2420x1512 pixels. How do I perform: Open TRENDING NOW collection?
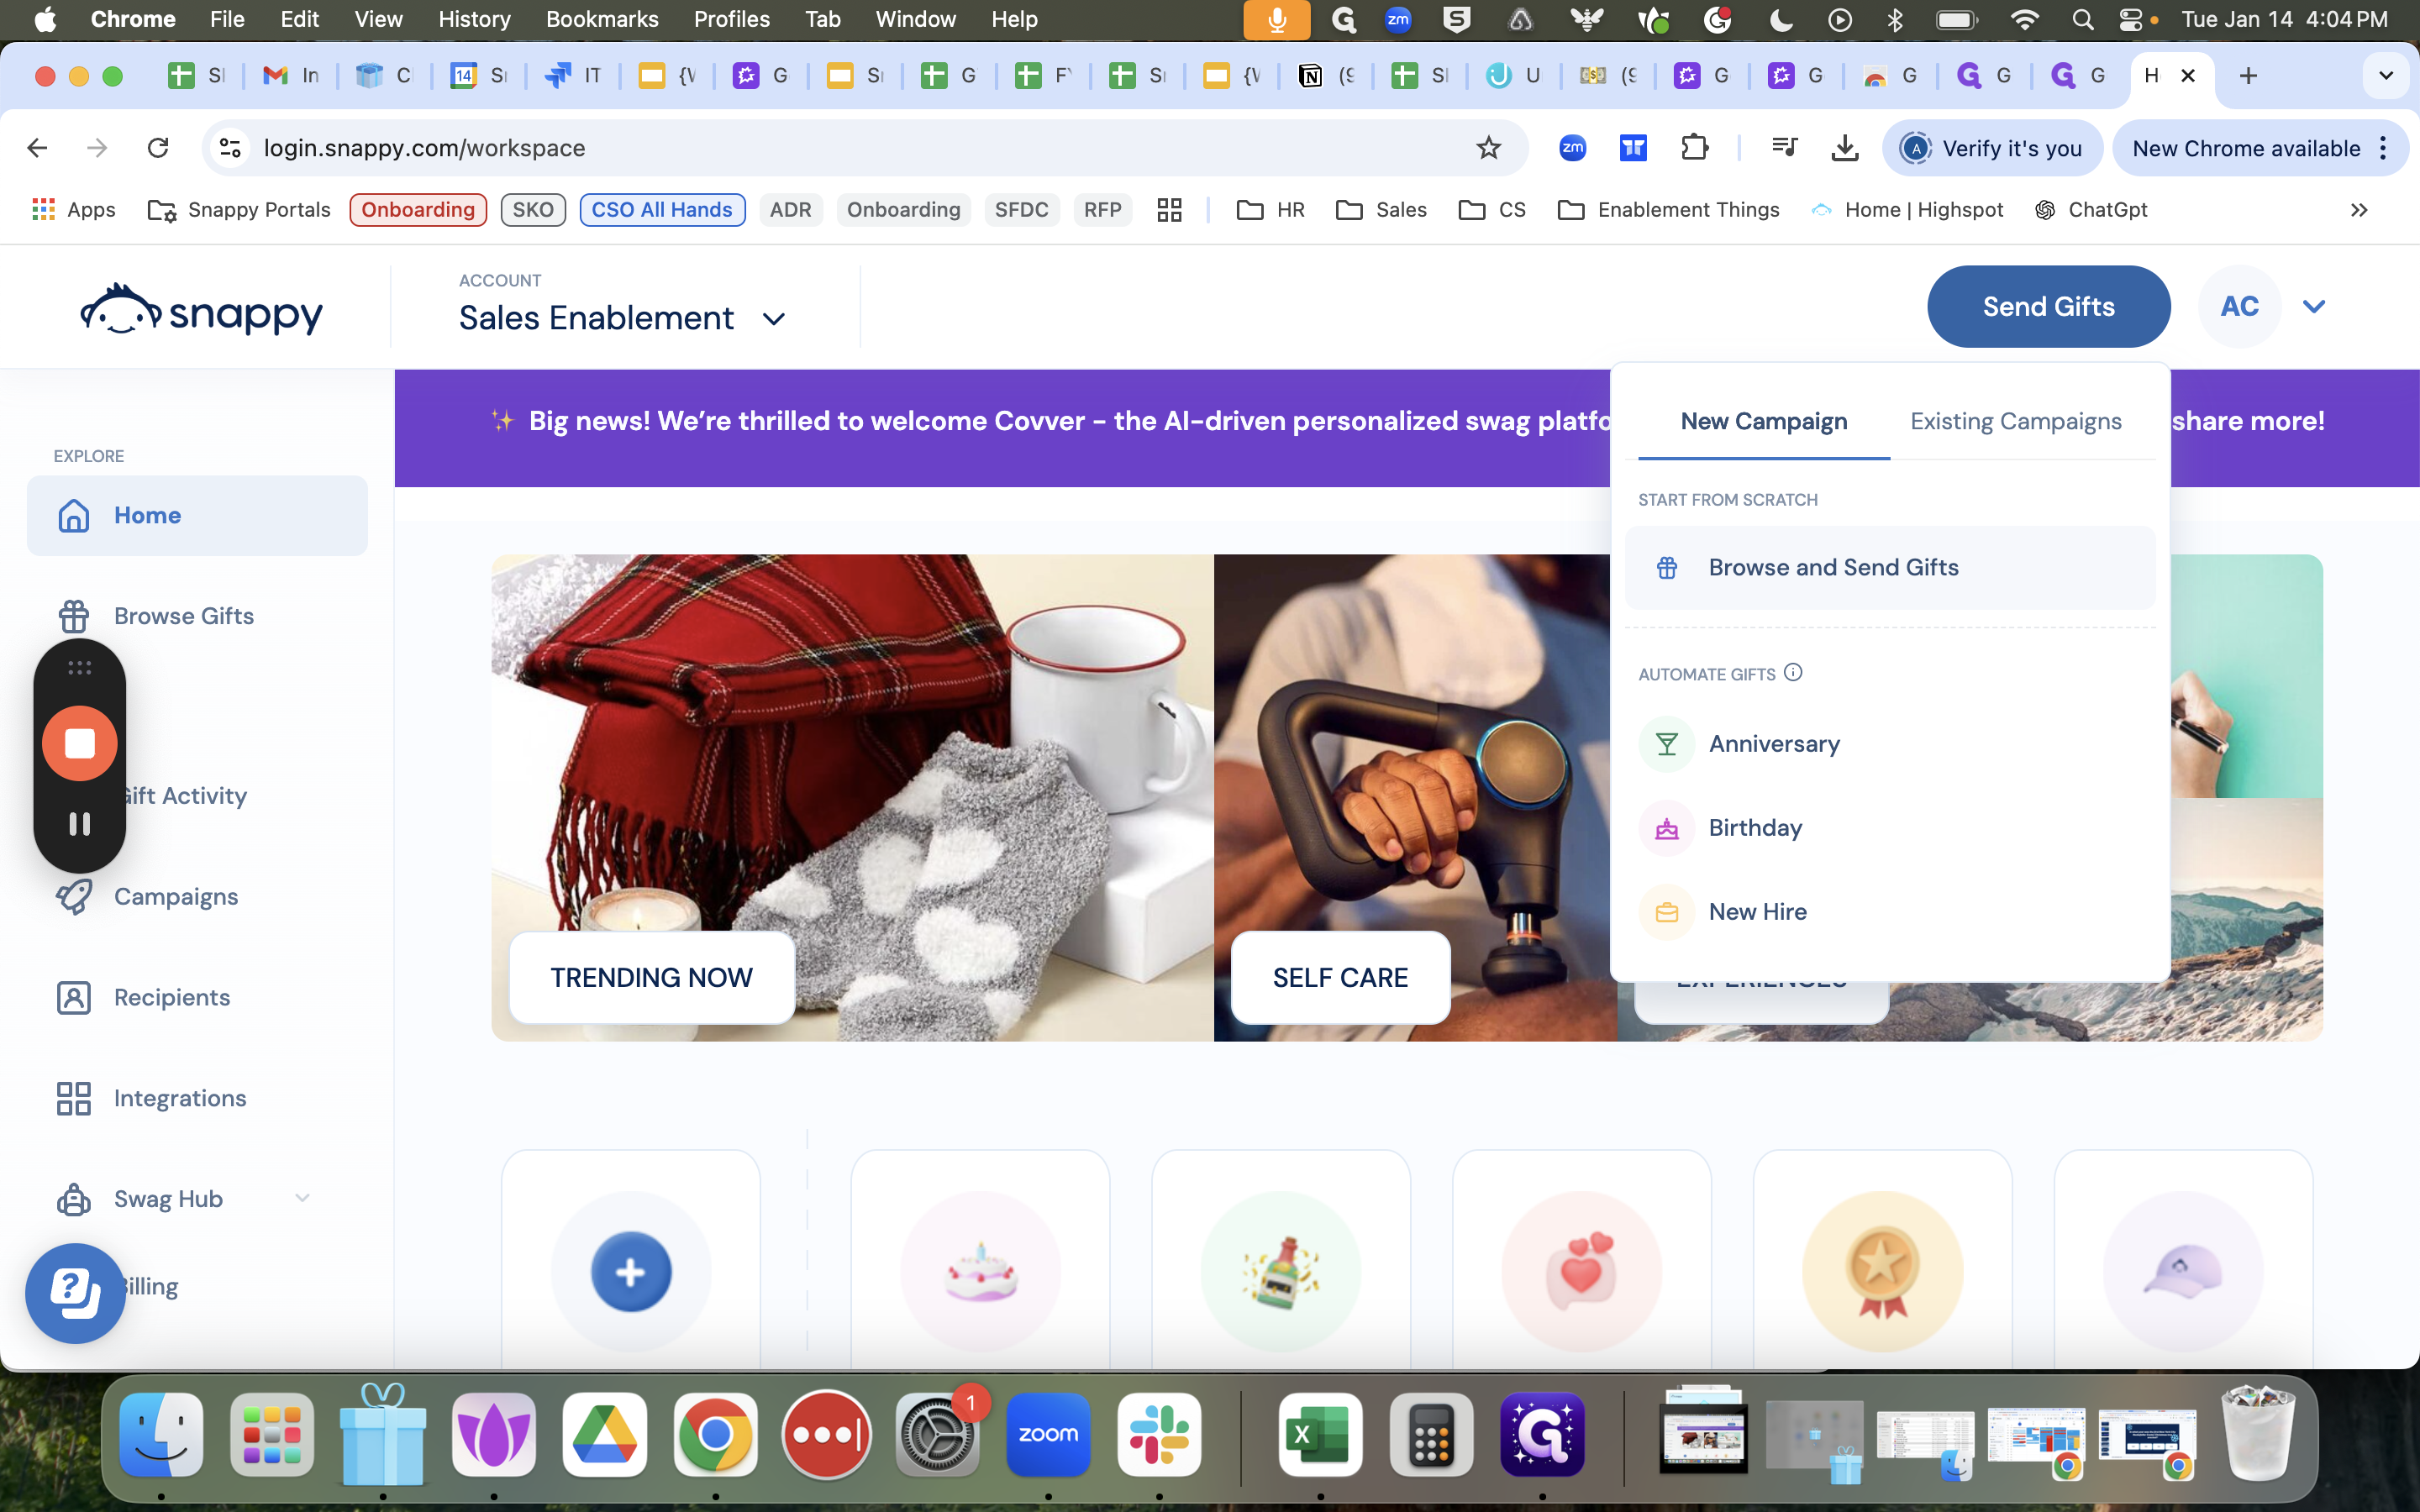[x=652, y=977]
